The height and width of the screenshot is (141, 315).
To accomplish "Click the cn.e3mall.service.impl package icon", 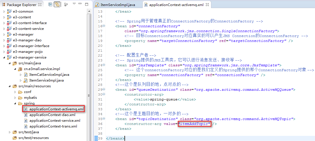I will coord(20,69).
